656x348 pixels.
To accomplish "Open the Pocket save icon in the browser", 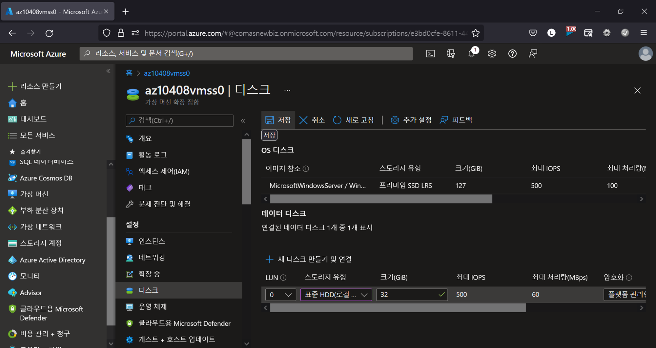I will tap(533, 33).
